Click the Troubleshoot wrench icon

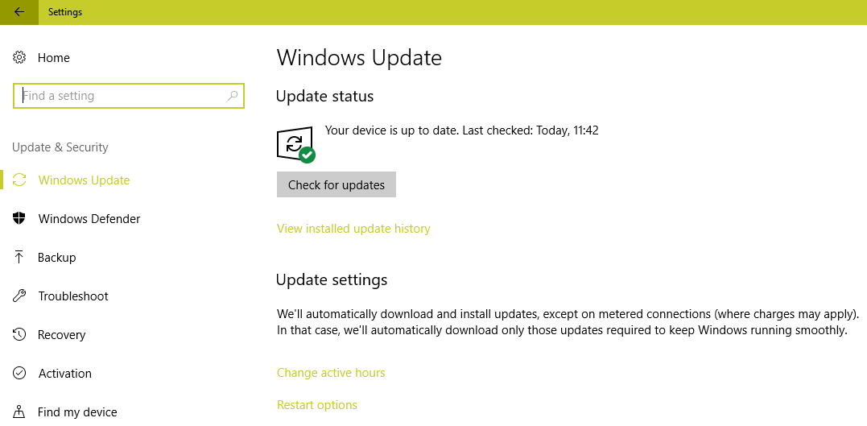pyautogui.click(x=19, y=296)
